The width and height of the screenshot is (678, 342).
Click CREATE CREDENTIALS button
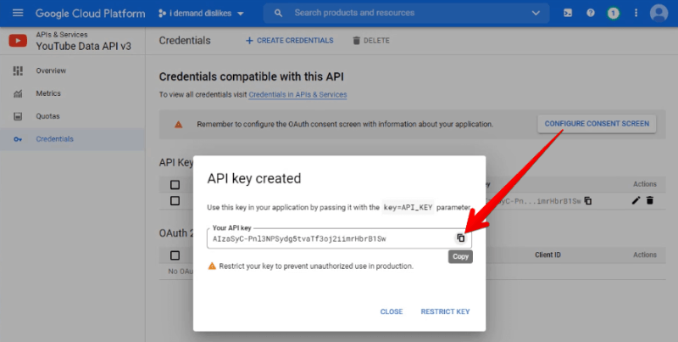point(289,40)
